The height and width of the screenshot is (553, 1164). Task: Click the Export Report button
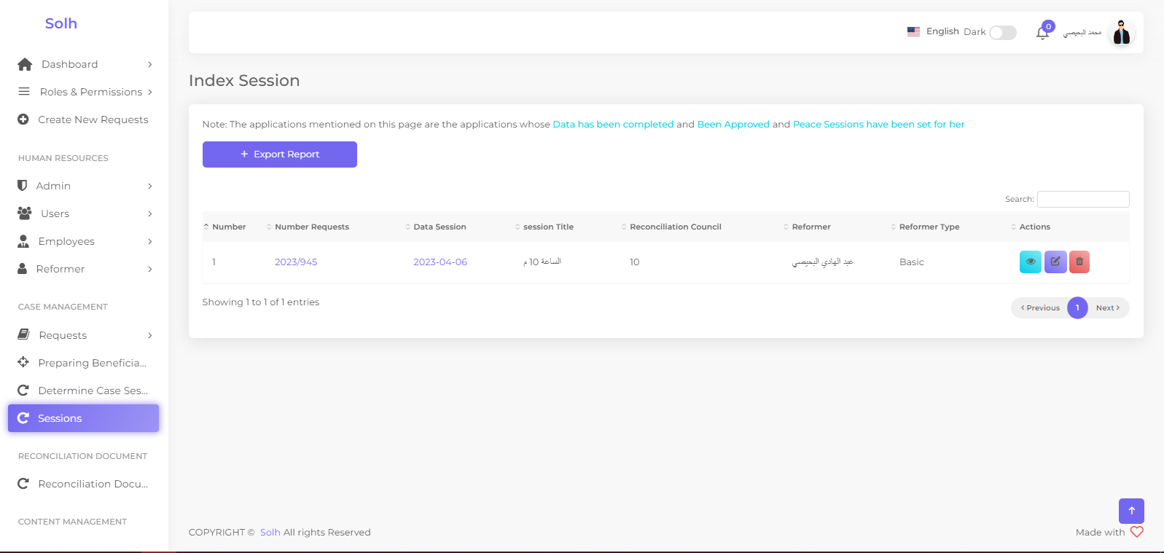[279, 154]
